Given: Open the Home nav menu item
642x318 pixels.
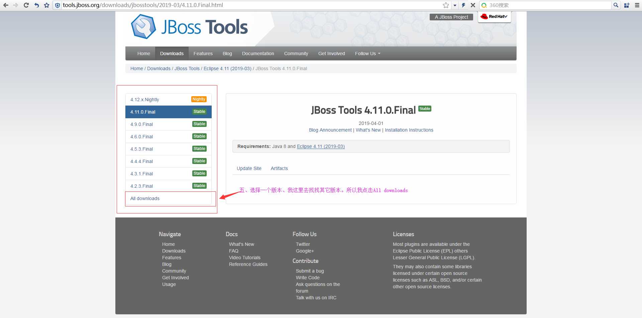Looking at the screenshot, I should coord(143,53).
